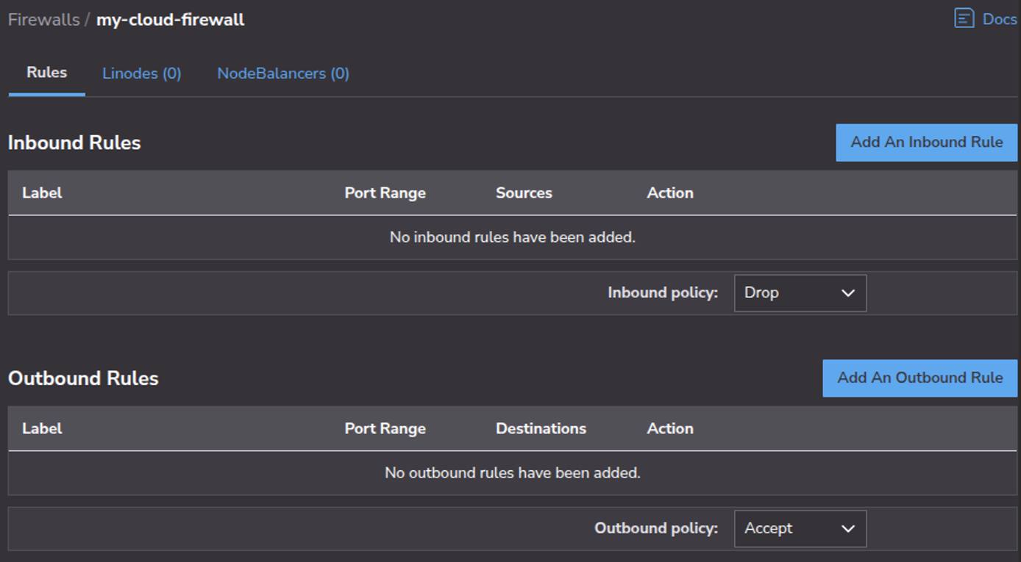Image resolution: width=1021 pixels, height=562 pixels.
Task: Select the Rules tab
Action: (46, 73)
